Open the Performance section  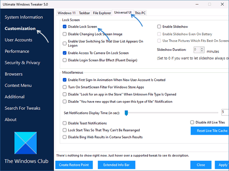pyautogui.click(x=17, y=51)
